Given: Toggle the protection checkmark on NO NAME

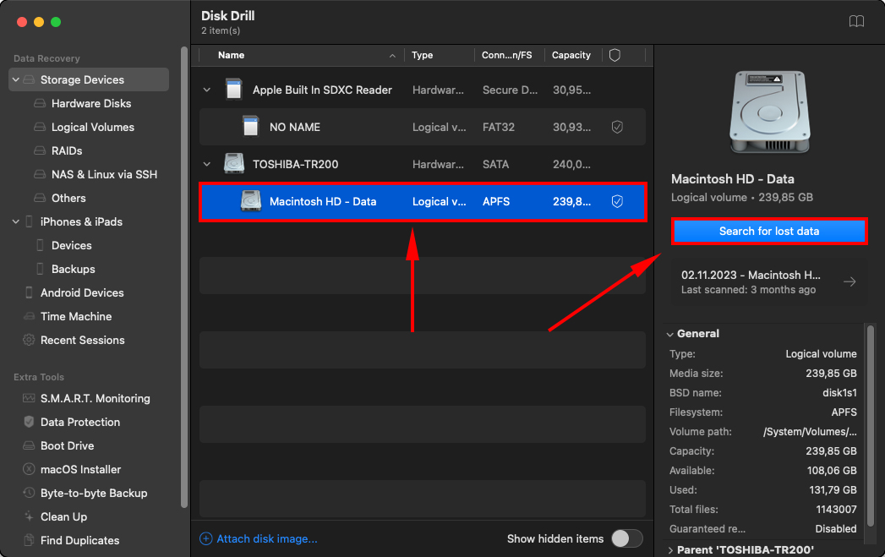Looking at the screenshot, I should (x=617, y=127).
